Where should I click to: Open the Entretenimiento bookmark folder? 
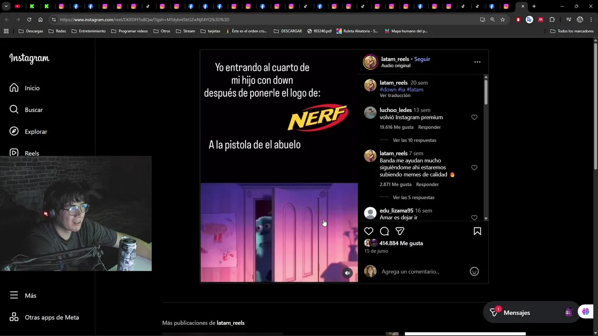tap(89, 31)
